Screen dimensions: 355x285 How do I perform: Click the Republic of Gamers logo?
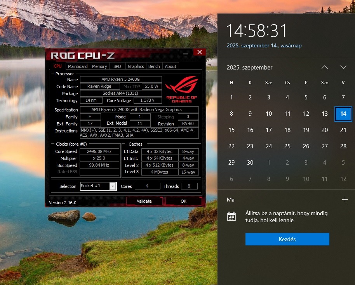click(181, 89)
